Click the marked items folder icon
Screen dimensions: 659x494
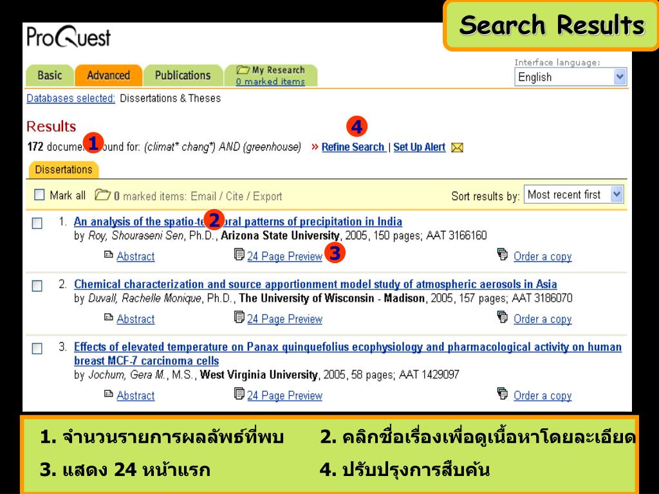(x=102, y=195)
